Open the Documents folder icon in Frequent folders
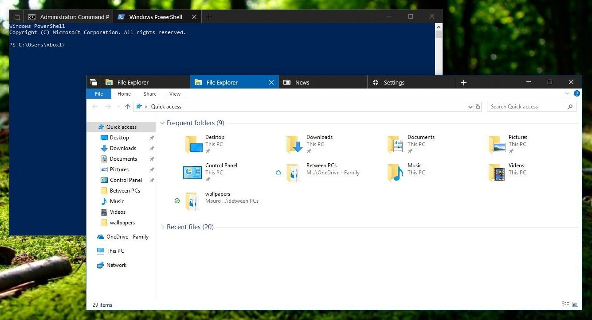Viewport: 592px width, 320px height. pyautogui.click(x=395, y=144)
